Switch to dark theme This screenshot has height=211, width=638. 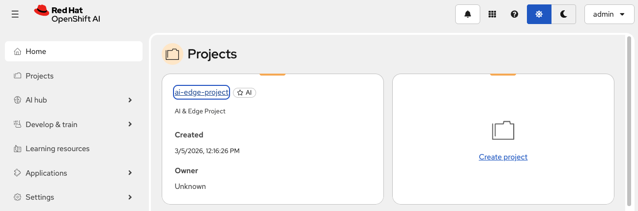pos(564,14)
